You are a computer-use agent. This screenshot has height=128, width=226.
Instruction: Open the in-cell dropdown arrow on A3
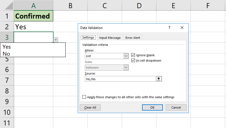point(56,40)
